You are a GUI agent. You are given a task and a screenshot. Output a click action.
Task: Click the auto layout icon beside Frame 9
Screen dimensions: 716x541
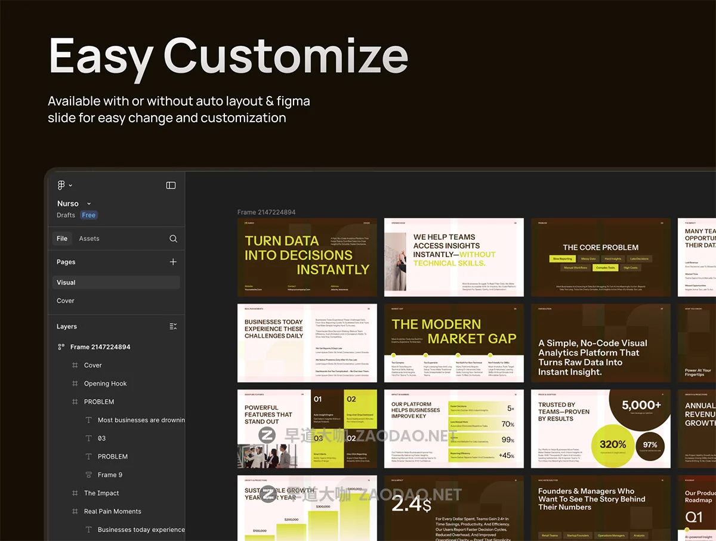(x=89, y=475)
